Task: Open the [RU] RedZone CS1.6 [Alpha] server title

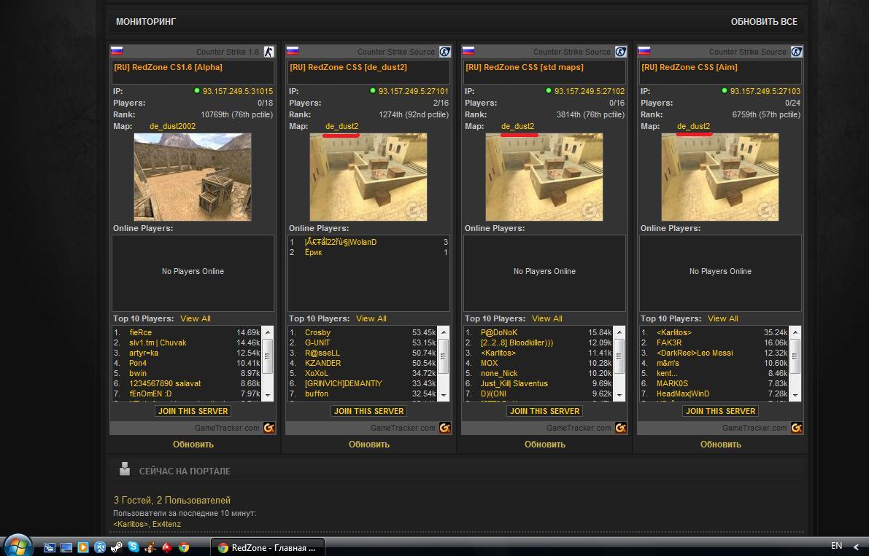Action: pyautogui.click(x=168, y=67)
